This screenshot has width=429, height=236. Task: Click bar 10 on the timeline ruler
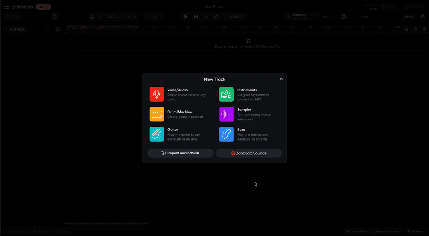pos(224,27)
